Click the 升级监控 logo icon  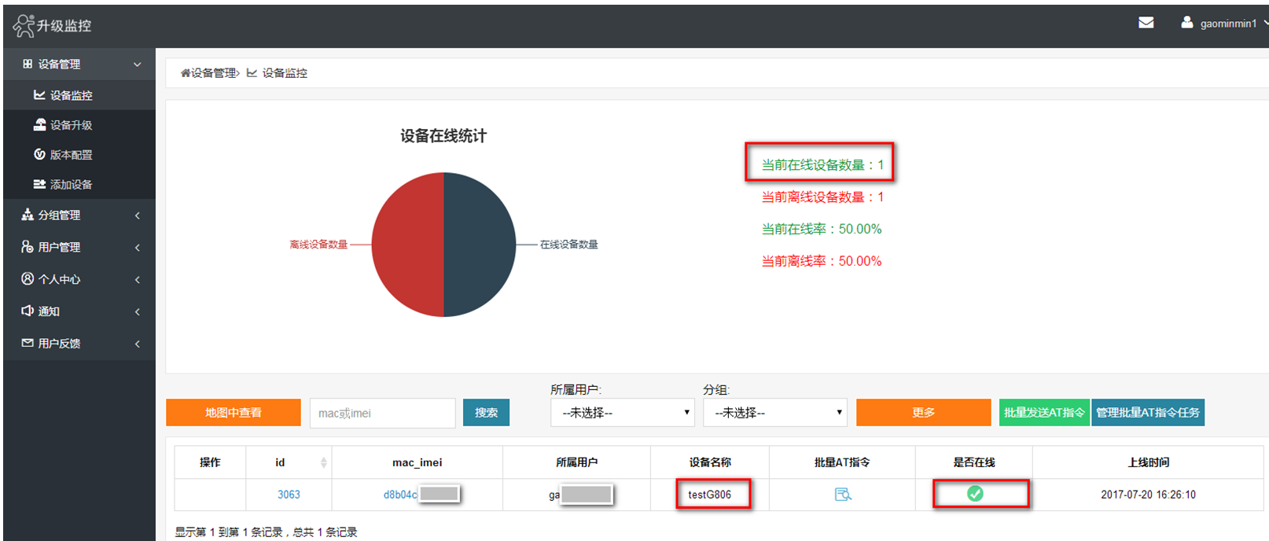(x=24, y=25)
